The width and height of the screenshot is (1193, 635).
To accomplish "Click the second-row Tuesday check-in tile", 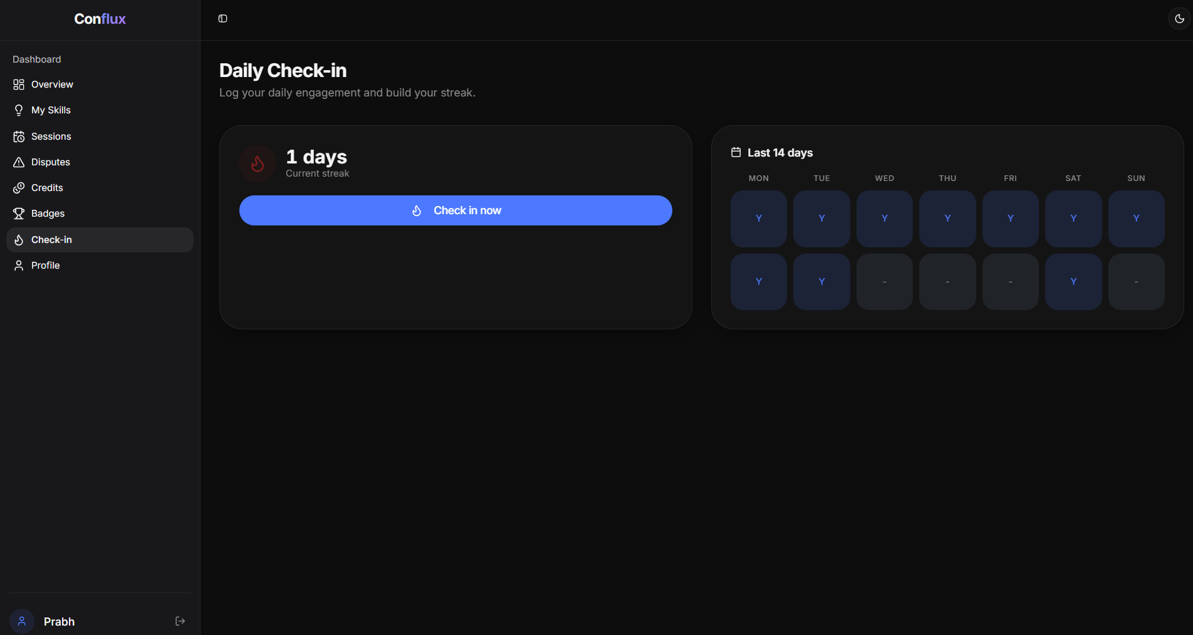I will 821,282.
